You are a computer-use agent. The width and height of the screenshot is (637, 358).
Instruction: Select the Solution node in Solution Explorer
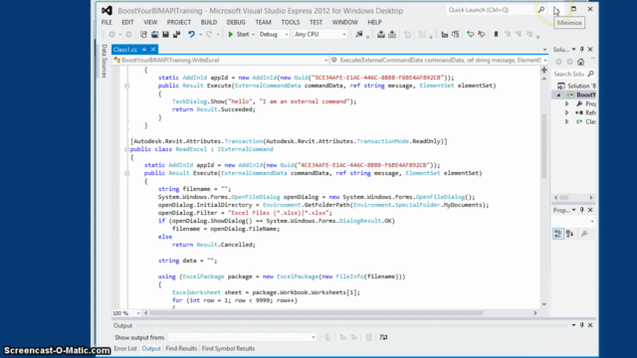[576, 87]
